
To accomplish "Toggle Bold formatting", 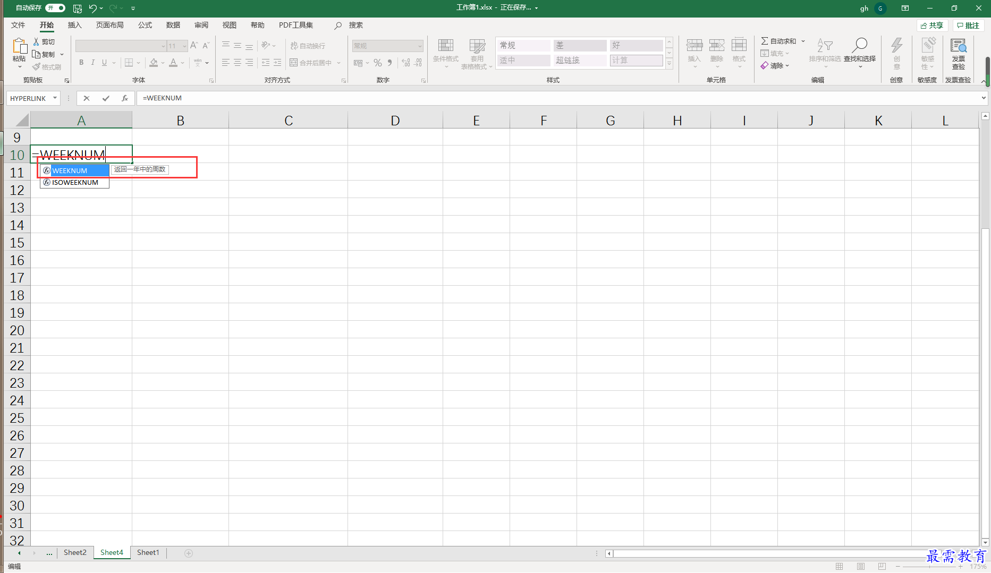I will point(81,63).
